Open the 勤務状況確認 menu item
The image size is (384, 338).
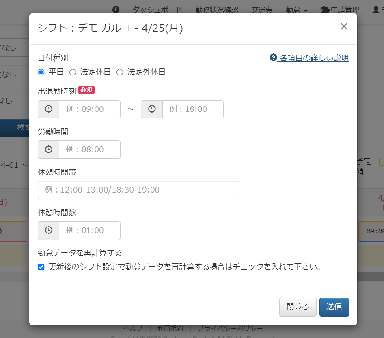[x=217, y=10]
